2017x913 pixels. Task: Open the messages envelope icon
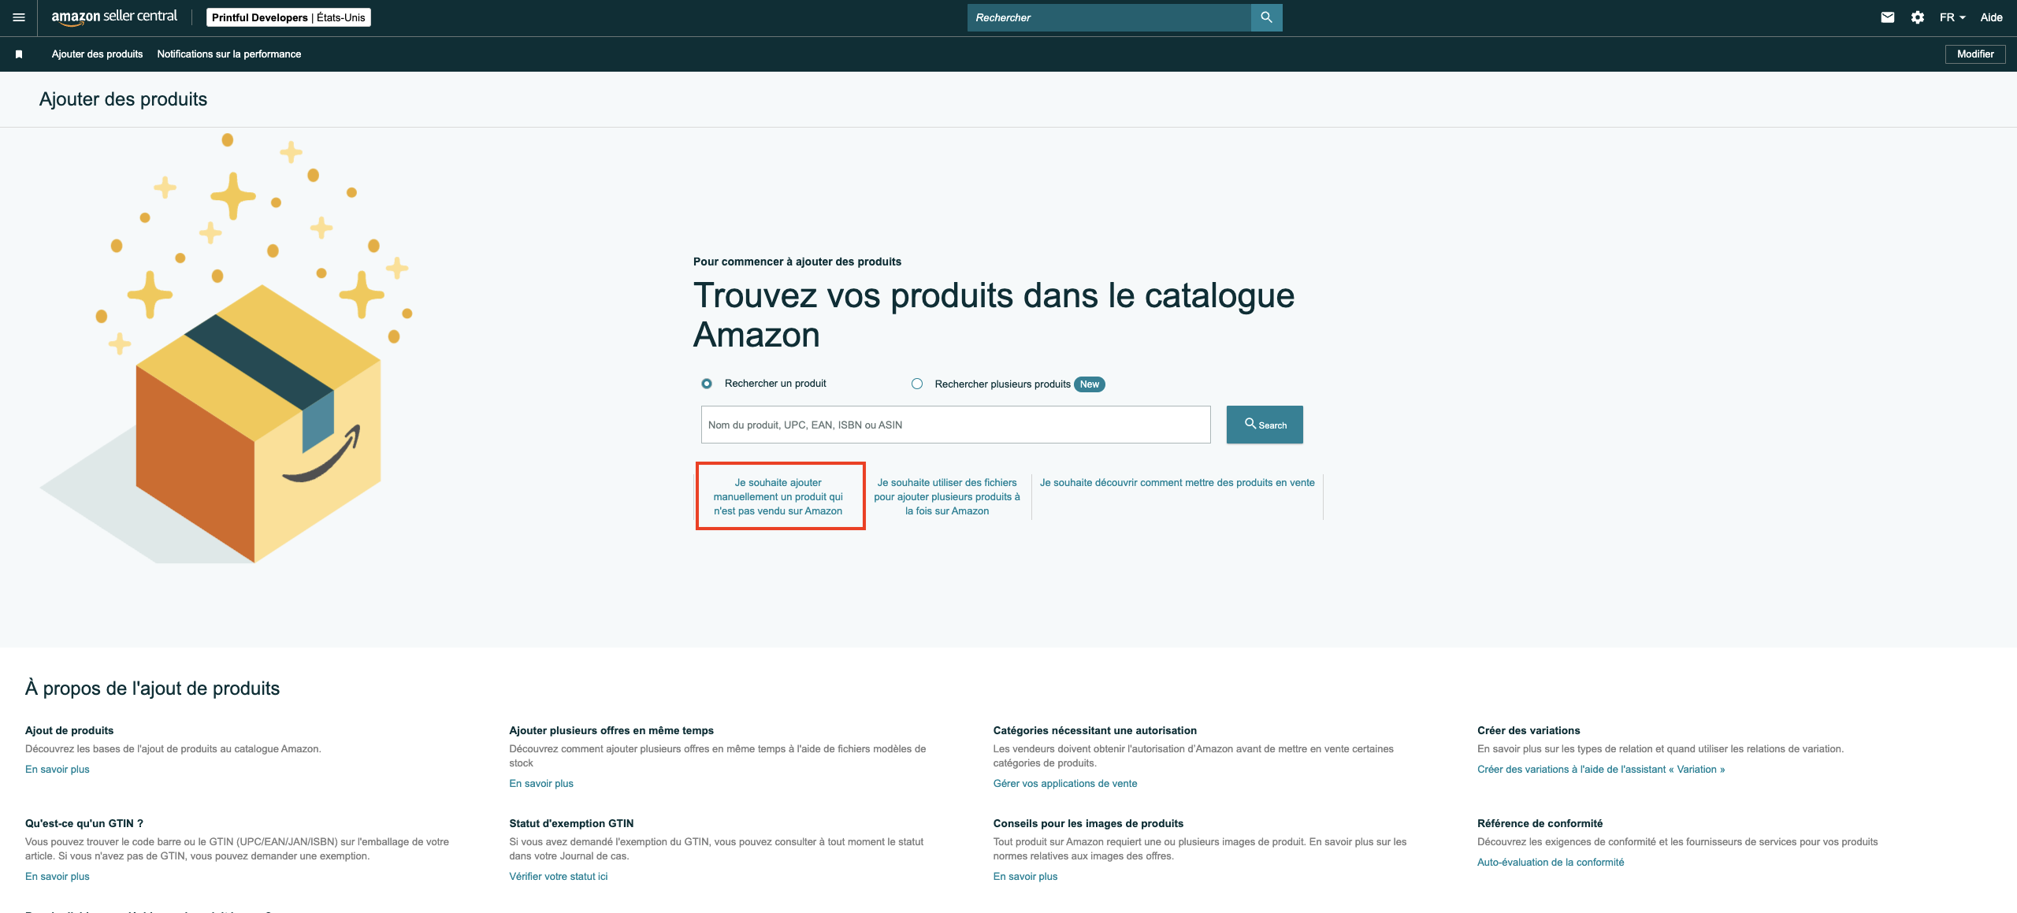click(x=1888, y=17)
